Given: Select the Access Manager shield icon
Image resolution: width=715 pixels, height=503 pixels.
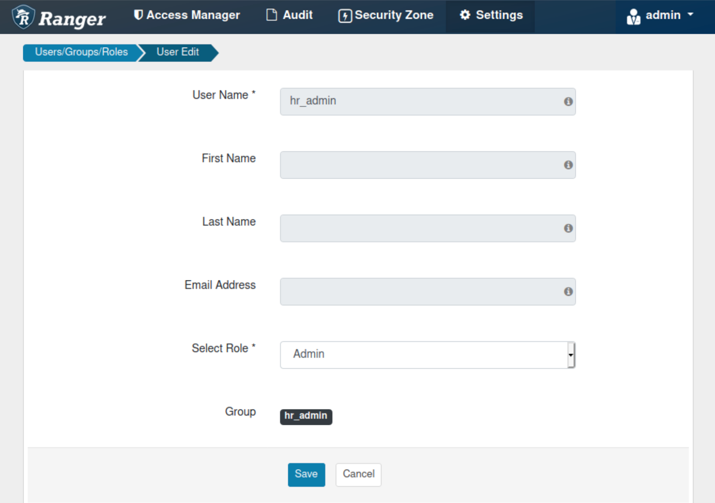Looking at the screenshot, I should point(138,15).
